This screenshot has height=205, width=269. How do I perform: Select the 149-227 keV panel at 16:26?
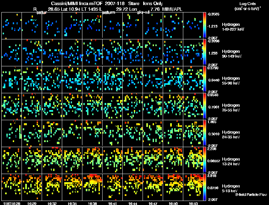coord(12,26)
